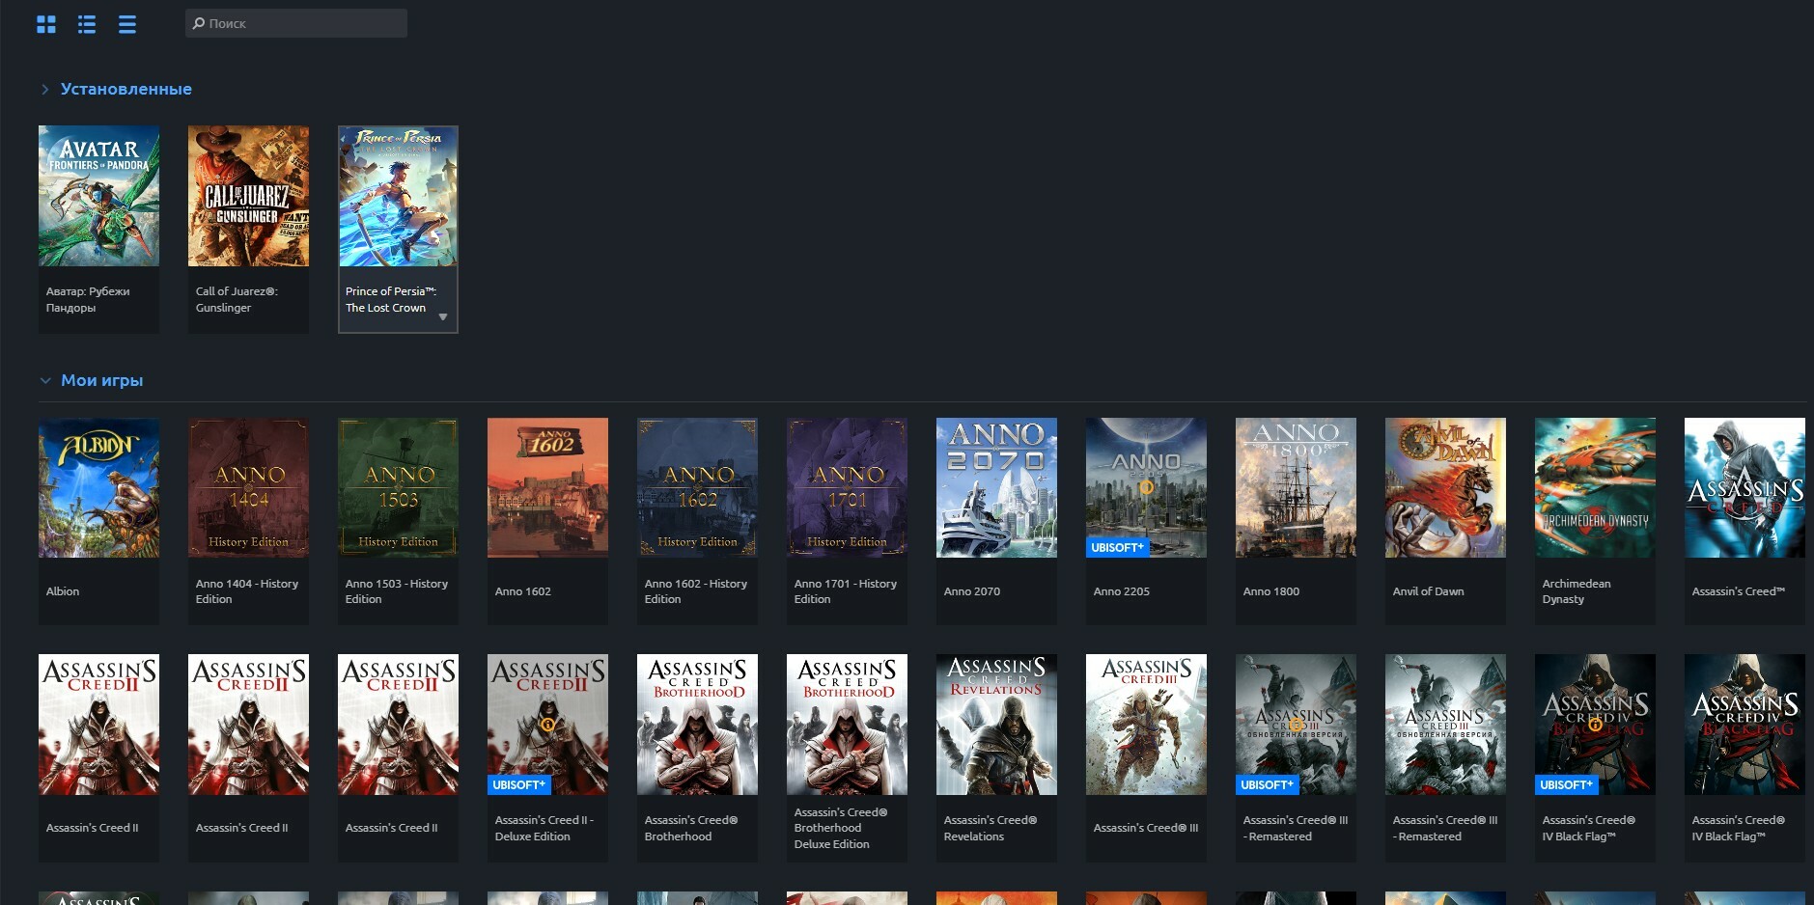Click 'Anno 2070' title text
This screenshot has width=1814, height=905.
point(972,591)
